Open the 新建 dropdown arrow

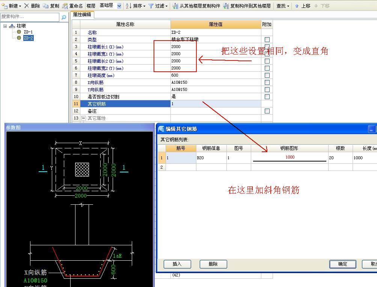pyautogui.click(x=20, y=6)
